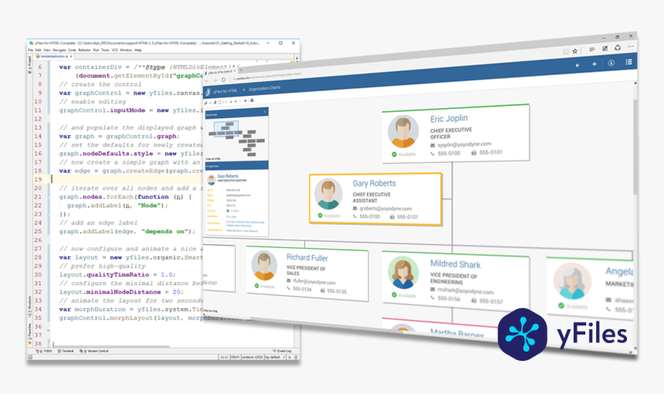The image size is (664, 394).
Task: Open the list menu icon in blue header
Action: click(x=628, y=63)
